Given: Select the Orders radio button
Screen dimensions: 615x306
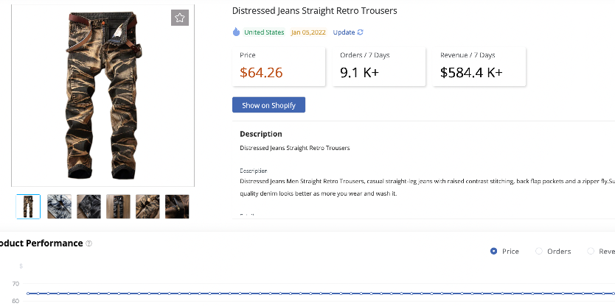Looking at the screenshot, I should click(x=539, y=252).
